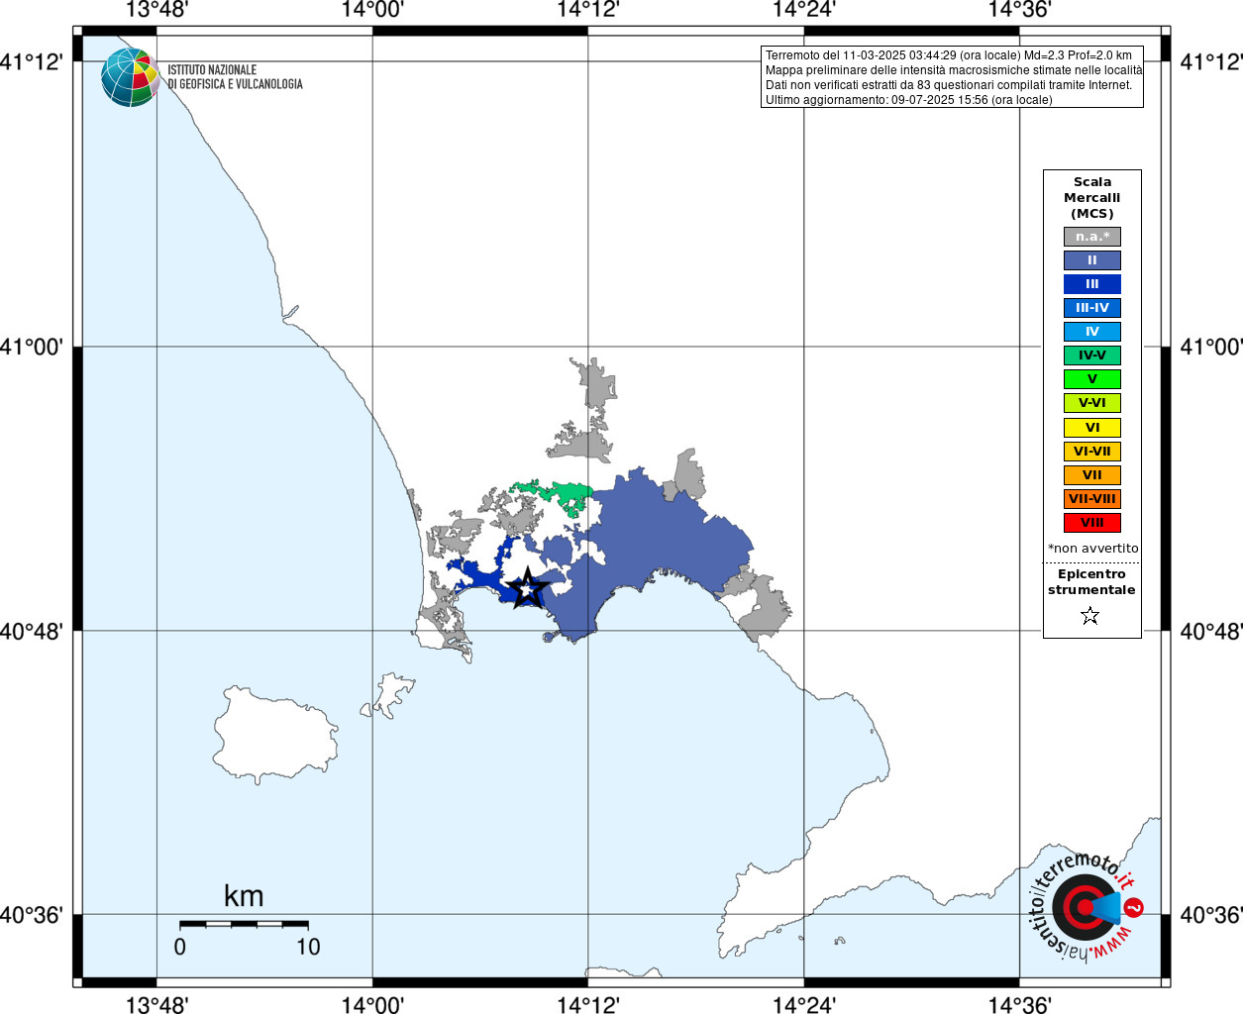Viewport: 1243px width, 1014px height.
Task: Click 'ISTITUTO NAZIONALE DI GEOFISICA E VULCANOLOGIA' text
Action: pos(235,77)
